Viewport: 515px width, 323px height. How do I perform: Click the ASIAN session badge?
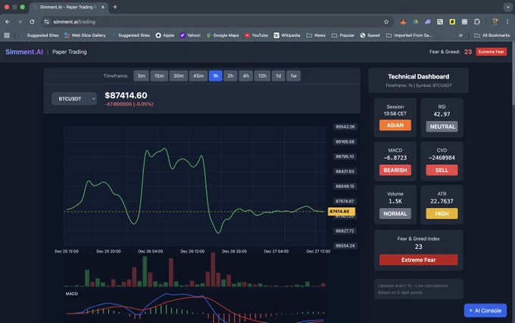coord(395,126)
